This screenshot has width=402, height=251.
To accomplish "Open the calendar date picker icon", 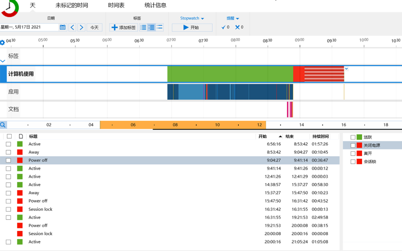I will pyautogui.click(x=63, y=27).
